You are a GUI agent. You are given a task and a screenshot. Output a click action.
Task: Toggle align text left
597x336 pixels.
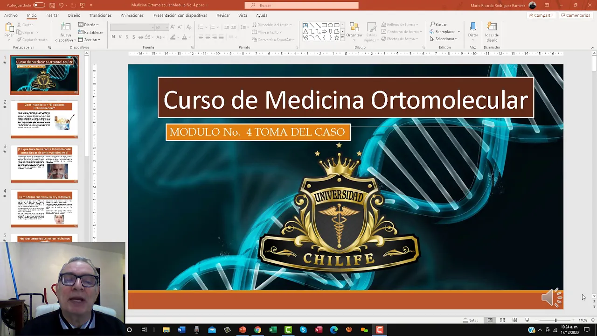pos(201,37)
